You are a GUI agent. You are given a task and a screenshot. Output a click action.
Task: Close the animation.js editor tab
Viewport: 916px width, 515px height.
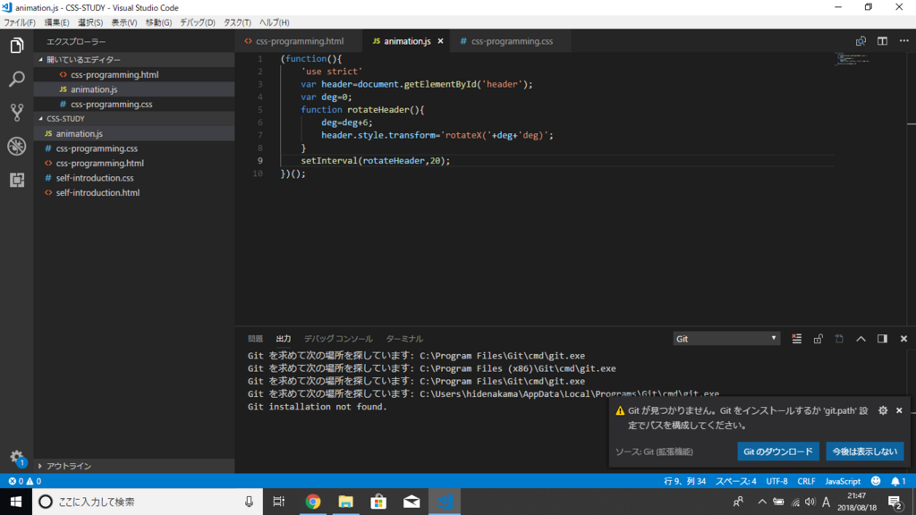tap(440, 41)
